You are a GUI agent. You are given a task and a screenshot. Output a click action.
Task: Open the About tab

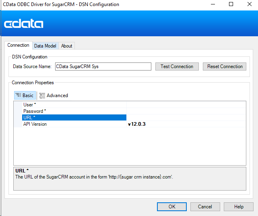click(67, 46)
